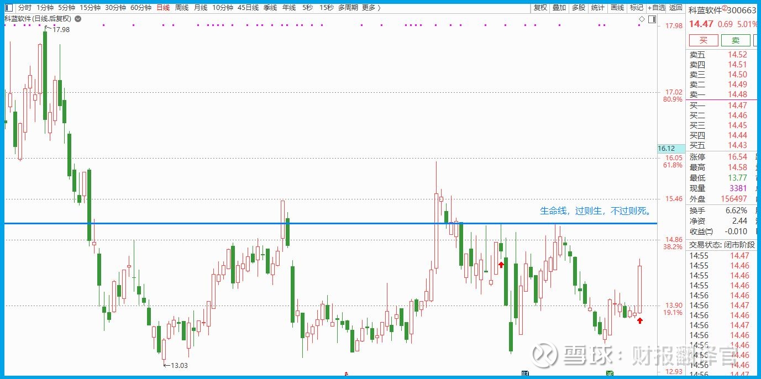
Task: Click the red 买 buy button
Action: pos(704,40)
